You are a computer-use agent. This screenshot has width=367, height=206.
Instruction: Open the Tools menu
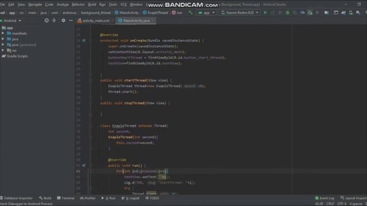point(113,5)
